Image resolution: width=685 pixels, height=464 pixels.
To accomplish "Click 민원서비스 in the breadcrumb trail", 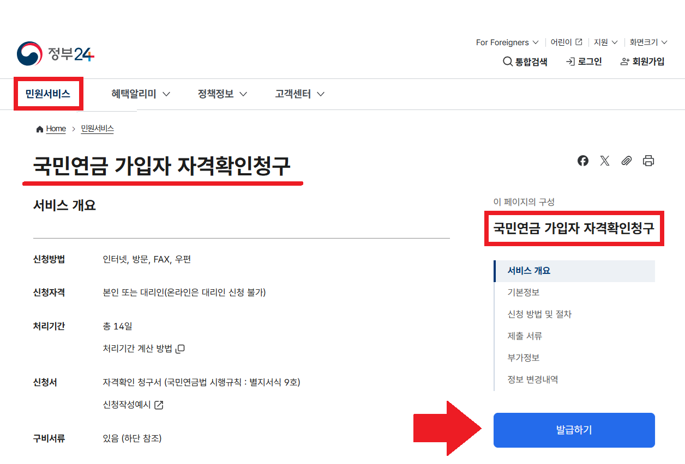I will pos(97,129).
